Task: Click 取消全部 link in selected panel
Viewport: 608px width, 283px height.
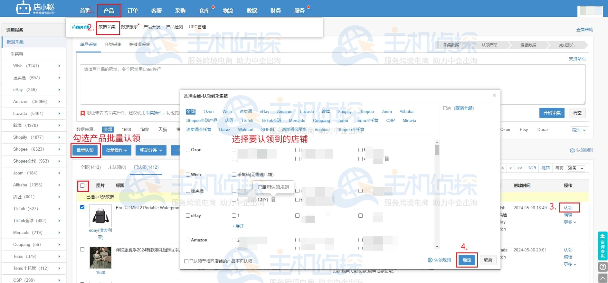Action: 464,108
